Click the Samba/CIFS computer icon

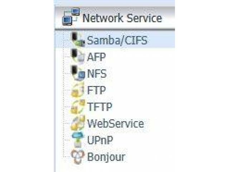click(78, 40)
